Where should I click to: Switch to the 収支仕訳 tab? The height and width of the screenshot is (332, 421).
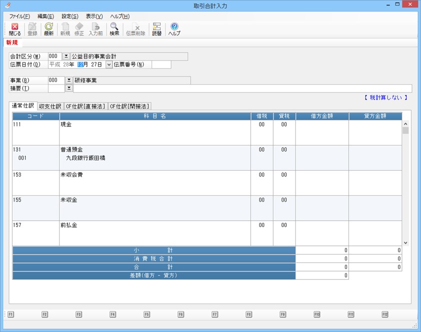[50, 106]
